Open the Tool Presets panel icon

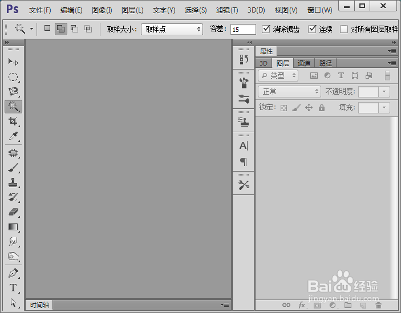click(x=244, y=185)
